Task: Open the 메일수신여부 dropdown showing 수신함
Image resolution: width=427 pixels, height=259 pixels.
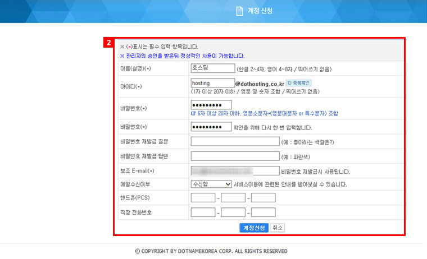Action: click(211, 184)
